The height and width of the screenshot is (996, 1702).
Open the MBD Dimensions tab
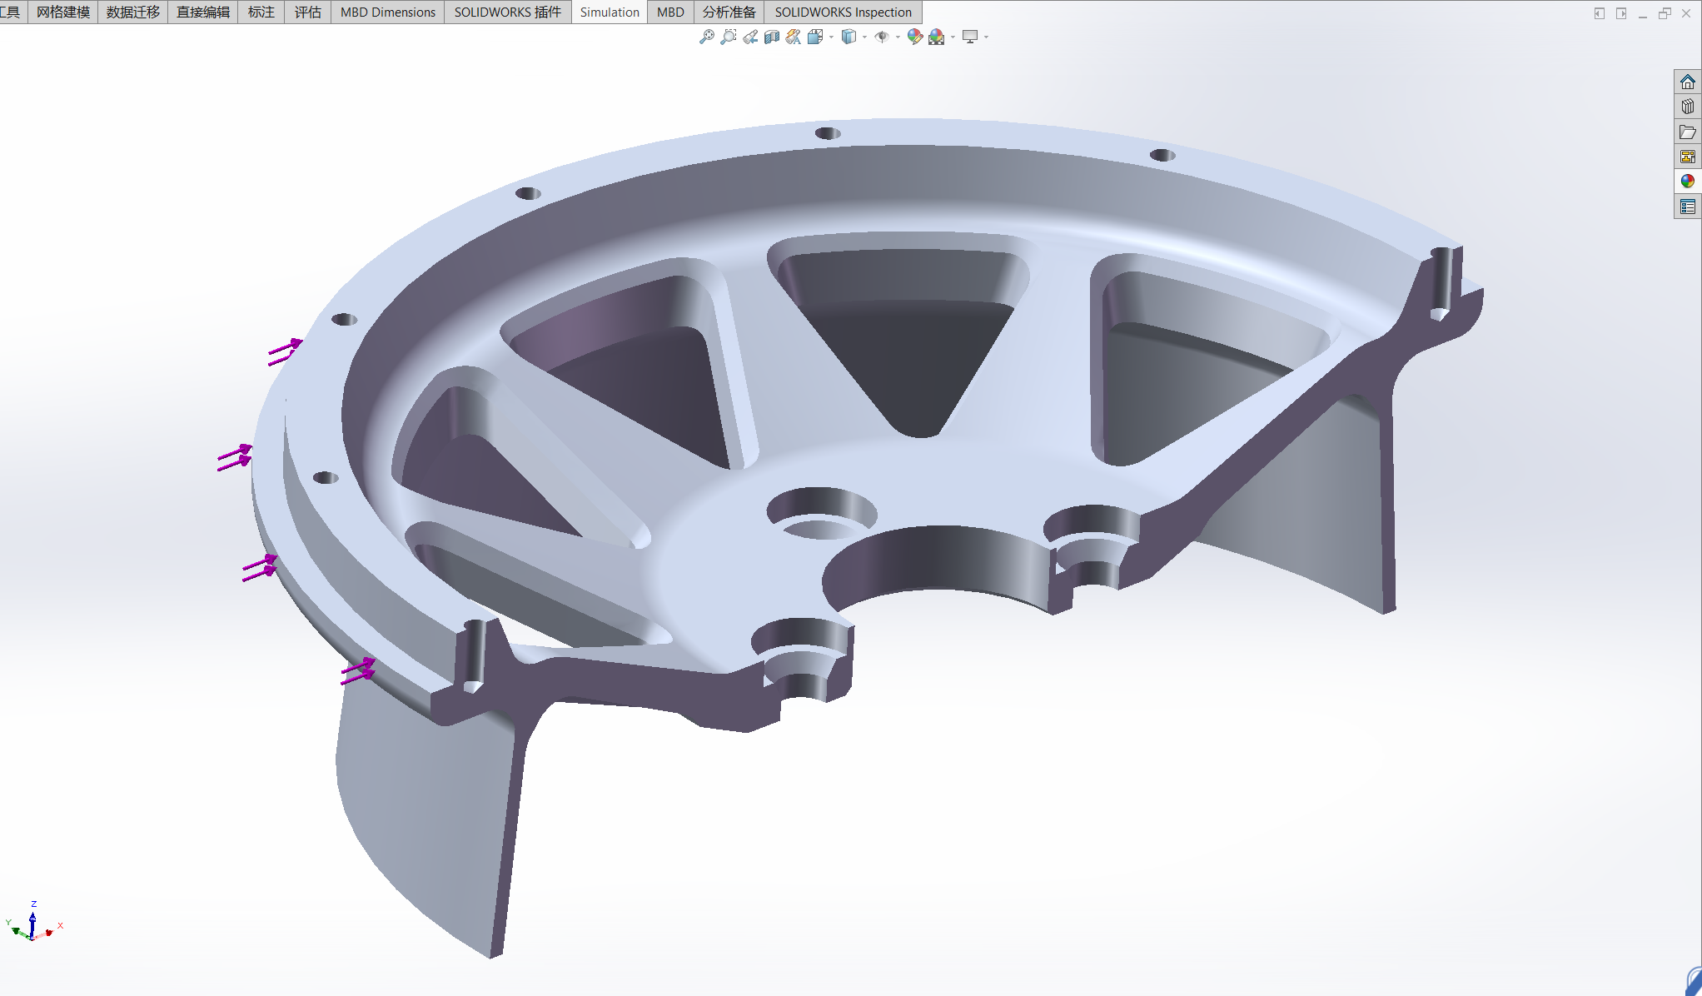[x=387, y=12]
